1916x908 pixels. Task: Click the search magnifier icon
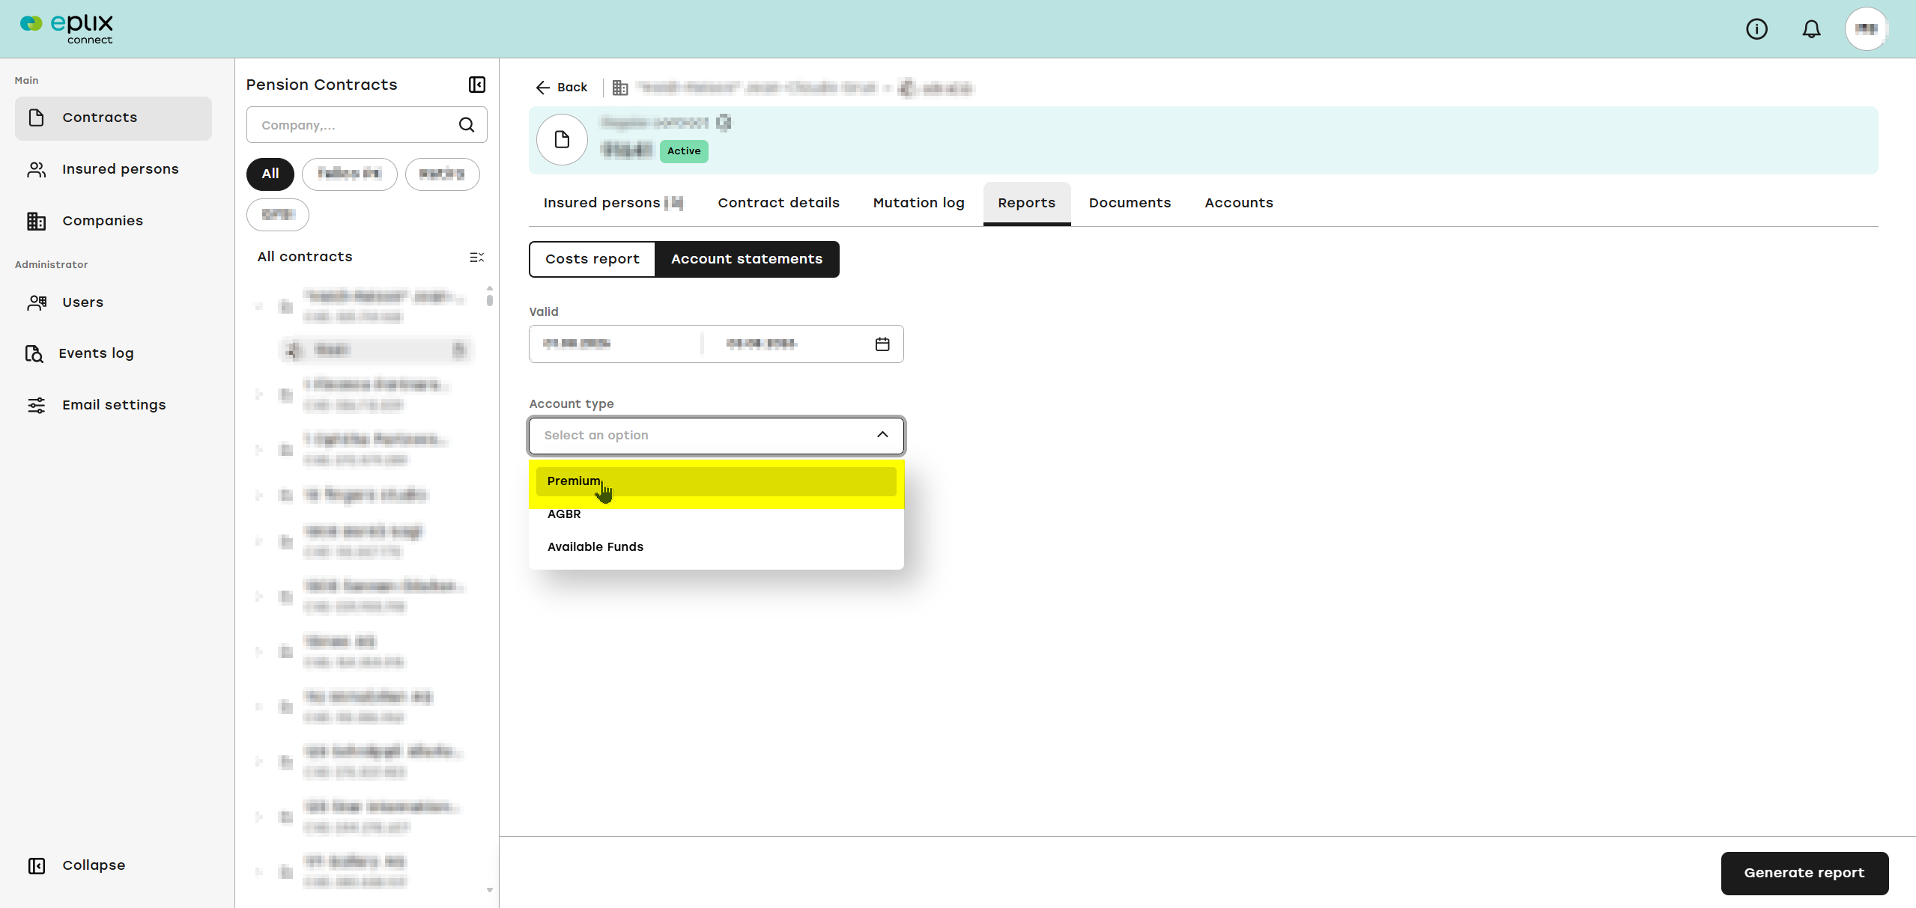[x=467, y=125]
